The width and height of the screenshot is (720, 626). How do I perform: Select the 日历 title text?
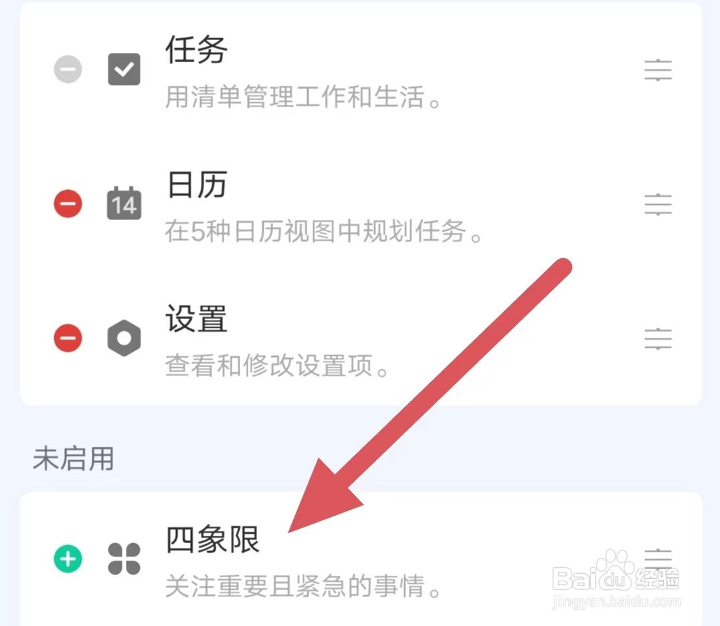[x=197, y=184]
